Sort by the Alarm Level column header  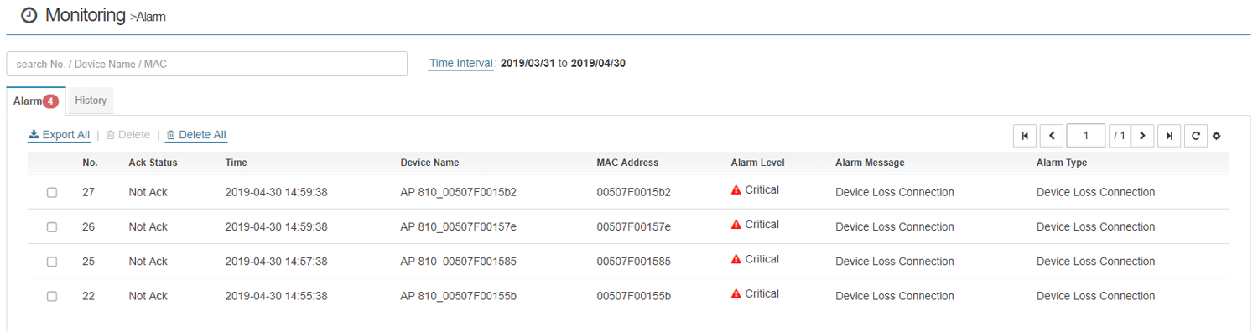[757, 163]
